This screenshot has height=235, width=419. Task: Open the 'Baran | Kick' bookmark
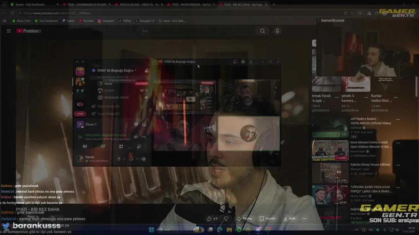[x=21, y=21]
